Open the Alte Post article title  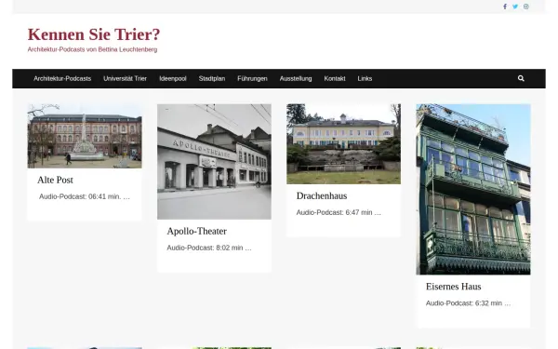pos(55,181)
